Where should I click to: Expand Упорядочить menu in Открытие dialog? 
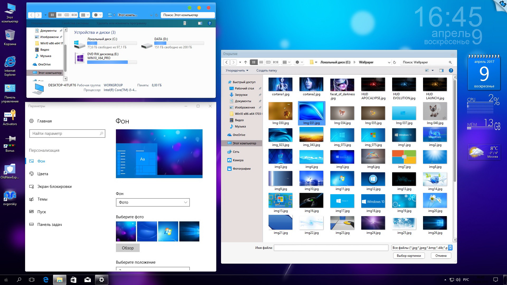pos(237,70)
